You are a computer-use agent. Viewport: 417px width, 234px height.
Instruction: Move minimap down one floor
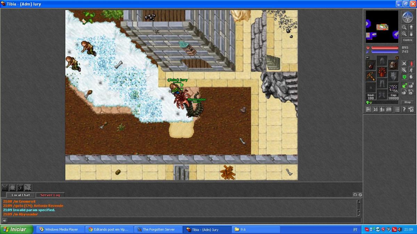pos(411,34)
